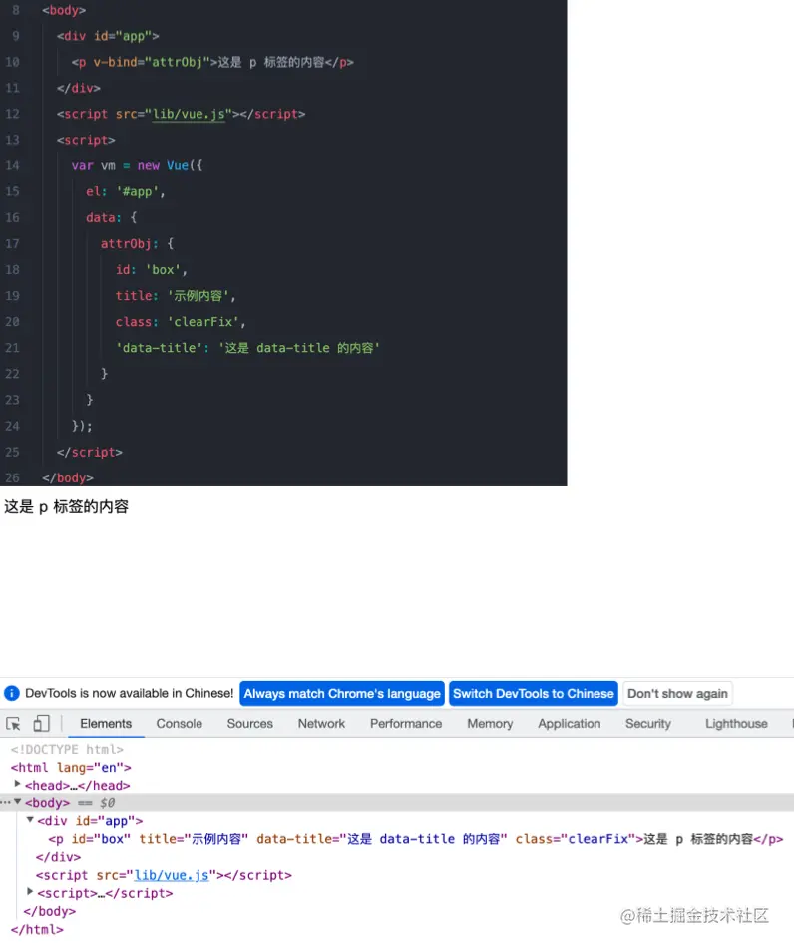Click code line with 'data-title' key
The width and height of the screenshot is (794, 950).
tap(248, 348)
